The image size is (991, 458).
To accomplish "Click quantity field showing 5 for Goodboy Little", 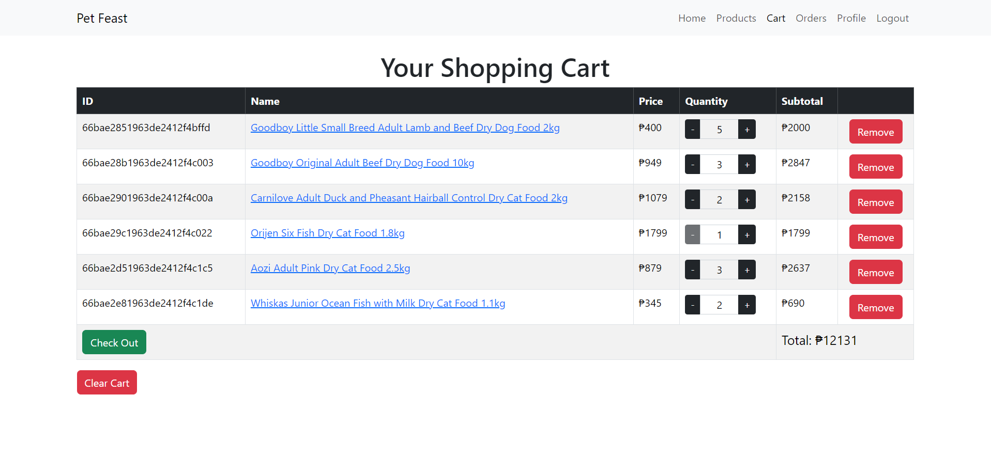I will [719, 129].
